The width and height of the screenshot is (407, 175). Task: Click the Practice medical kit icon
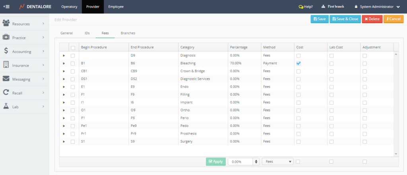(6, 37)
